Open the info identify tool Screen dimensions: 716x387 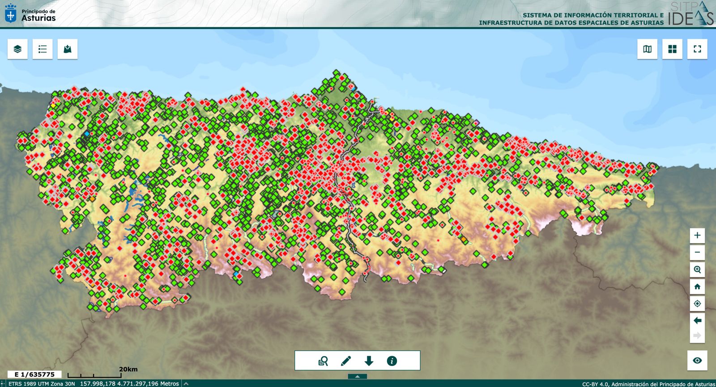tap(392, 361)
